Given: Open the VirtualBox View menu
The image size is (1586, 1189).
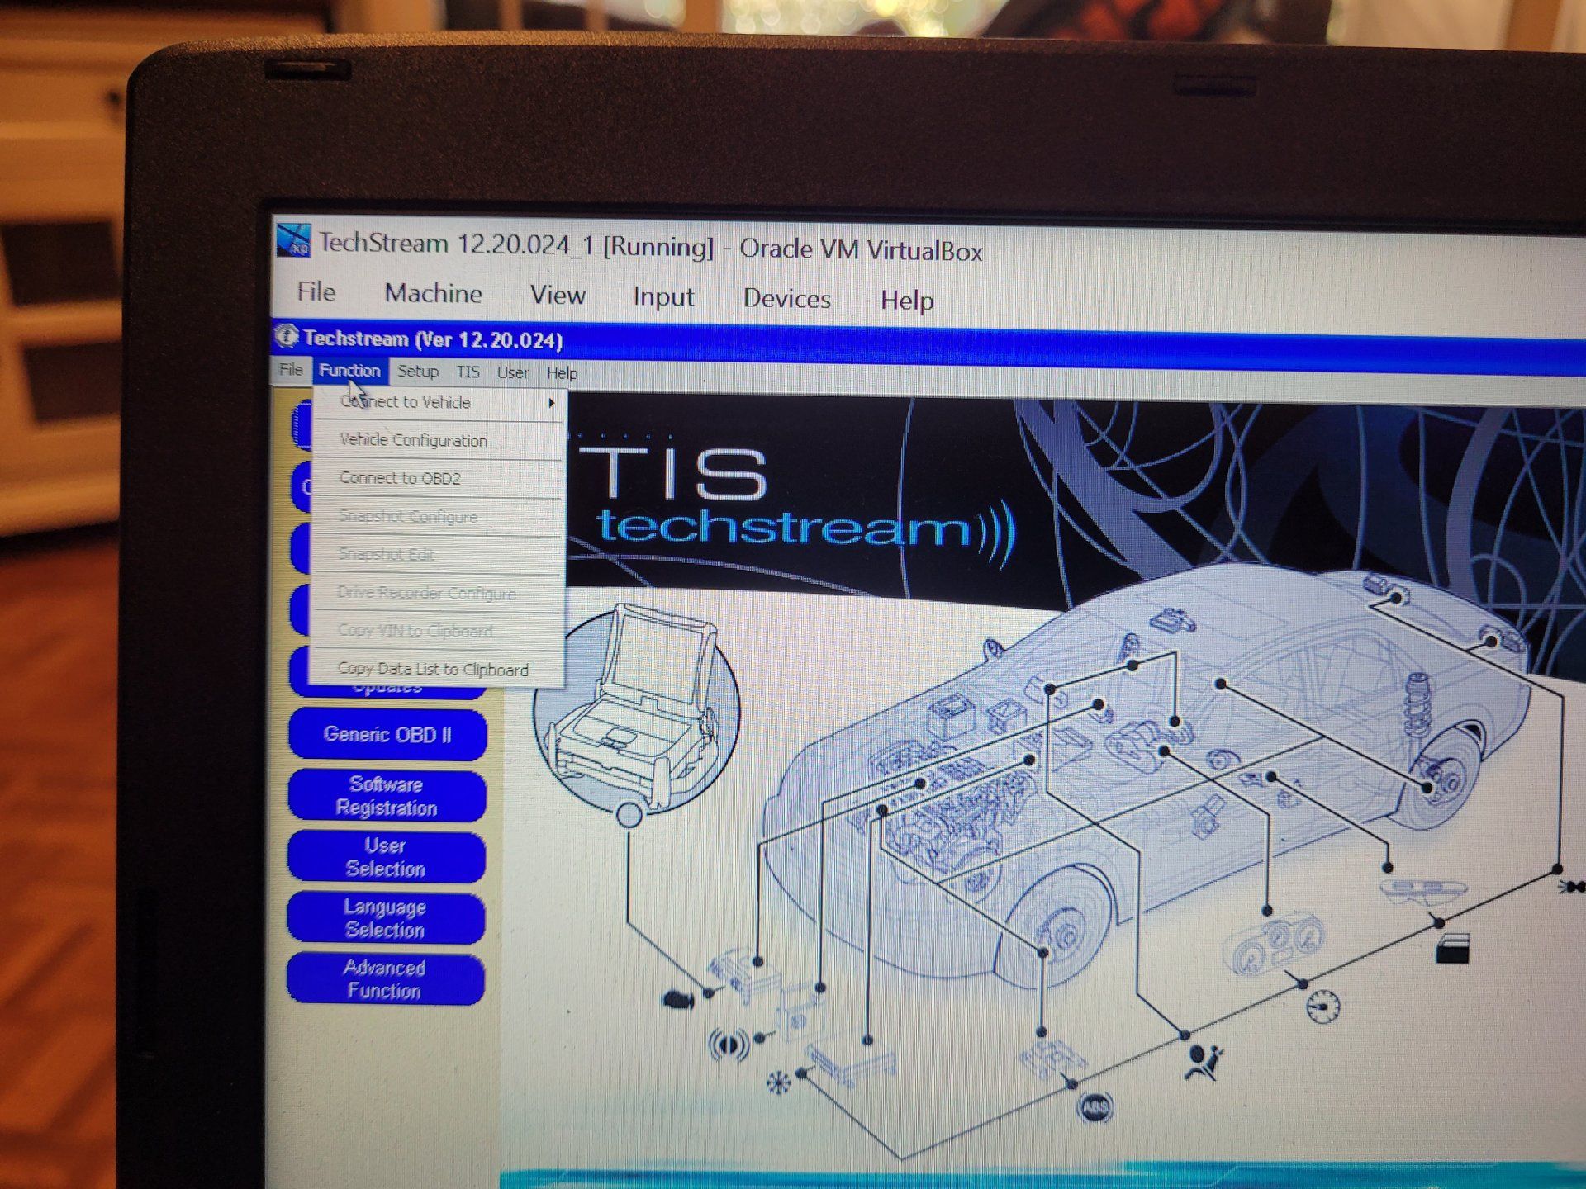Looking at the screenshot, I should [558, 295].
